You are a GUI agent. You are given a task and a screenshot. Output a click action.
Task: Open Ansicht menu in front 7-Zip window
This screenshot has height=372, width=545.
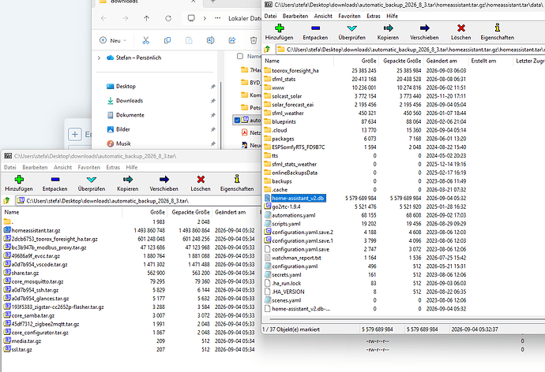pyautogui.click(x=323, y=16)
